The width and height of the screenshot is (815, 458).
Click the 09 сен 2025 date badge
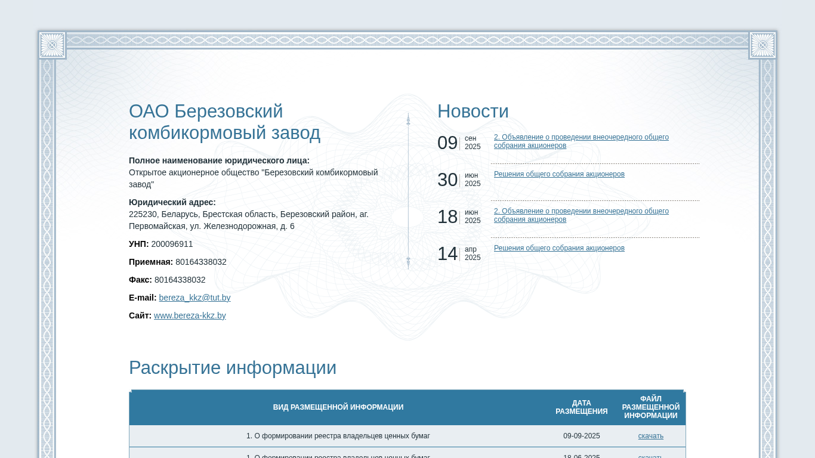click(459, 143)
